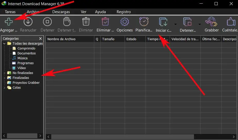
Task: Select Proyectos Grabber item
Action: click(x=26, y=83)
